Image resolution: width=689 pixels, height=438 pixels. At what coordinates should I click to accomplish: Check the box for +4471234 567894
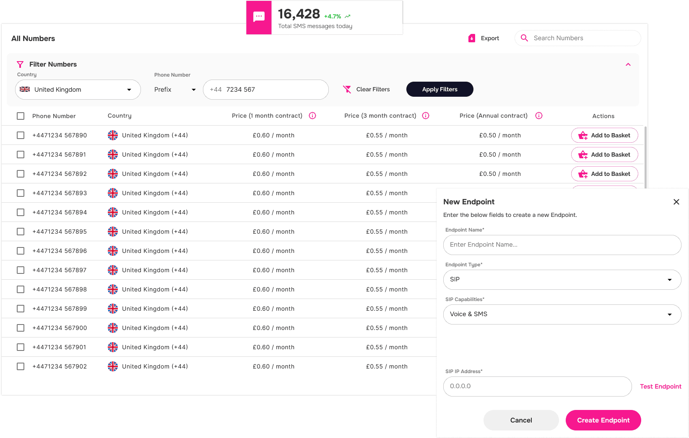click(x=21, y=212)
